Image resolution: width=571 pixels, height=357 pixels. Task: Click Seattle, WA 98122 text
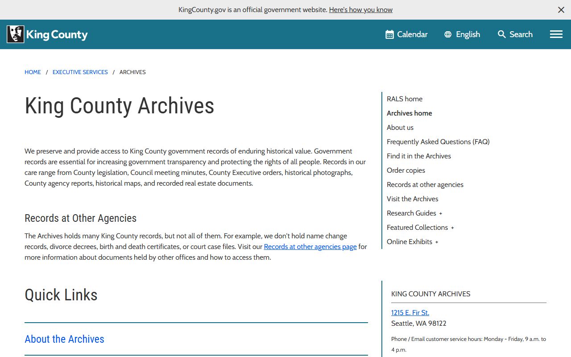coord(419,324)
